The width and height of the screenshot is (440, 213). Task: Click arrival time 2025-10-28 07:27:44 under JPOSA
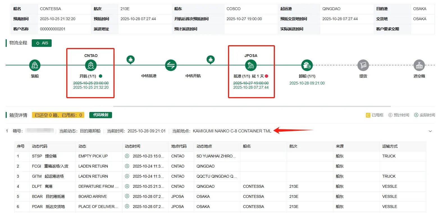tap(251, 87)
